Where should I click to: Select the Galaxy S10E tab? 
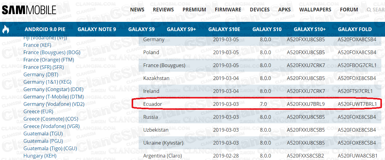tap(224, 30)
